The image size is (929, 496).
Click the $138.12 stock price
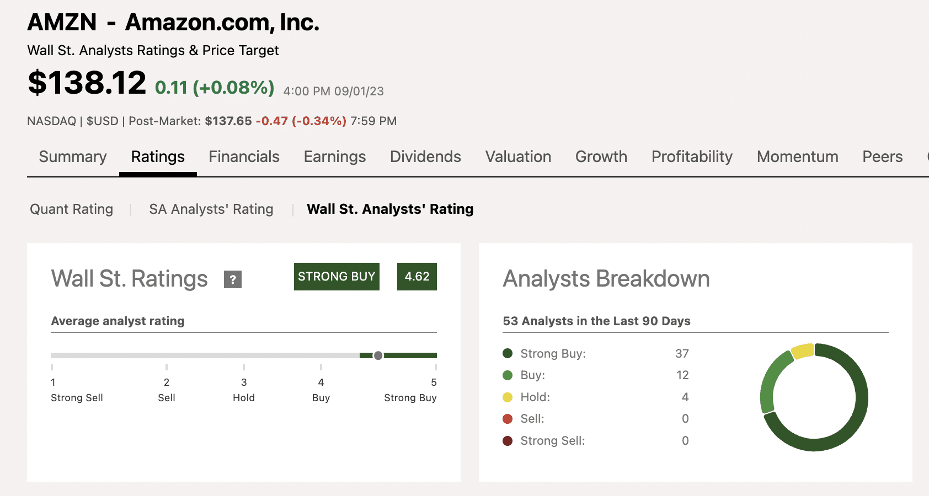point(87,83)
